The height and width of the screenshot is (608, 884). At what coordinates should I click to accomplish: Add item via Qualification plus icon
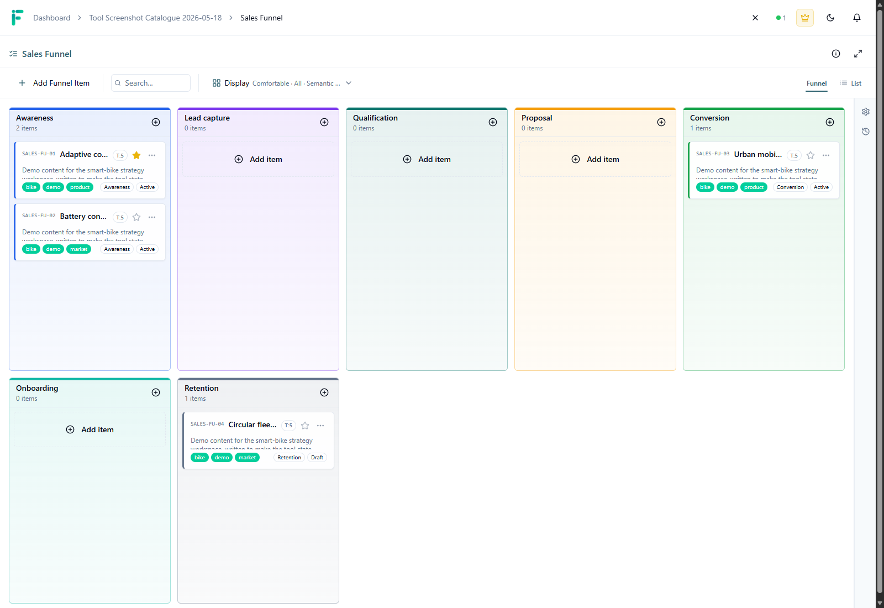coord(493,122)
